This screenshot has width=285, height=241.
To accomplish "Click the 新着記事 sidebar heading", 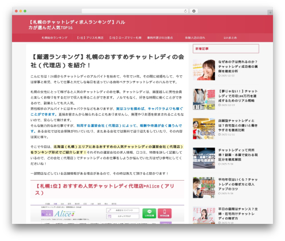I will (226, 49).
